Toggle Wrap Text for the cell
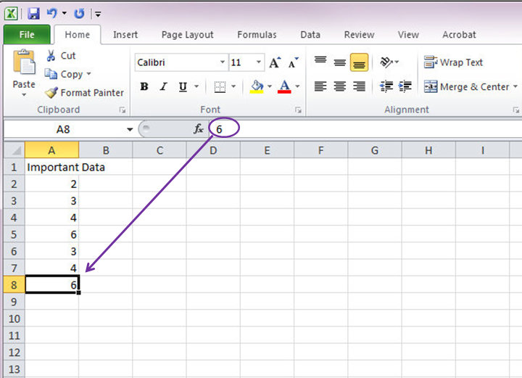This screenshot has width=522, height=378. click(x=454, y=63)
